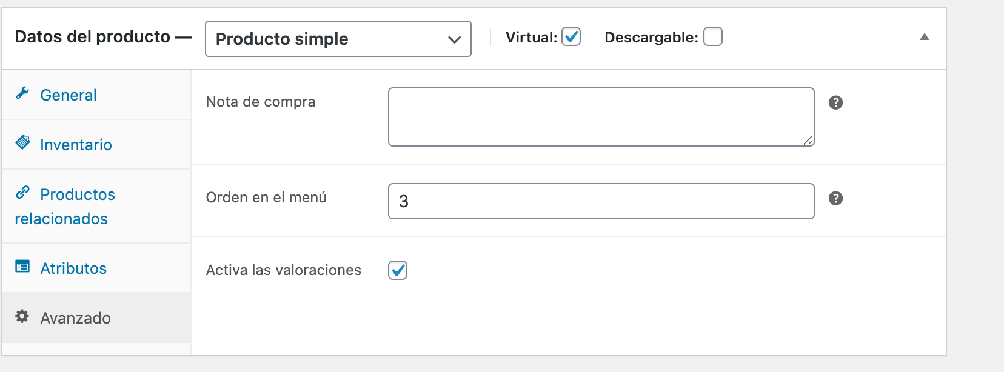
Task: Enable the Descargable checkbox
Action: [x=713, y=36]
